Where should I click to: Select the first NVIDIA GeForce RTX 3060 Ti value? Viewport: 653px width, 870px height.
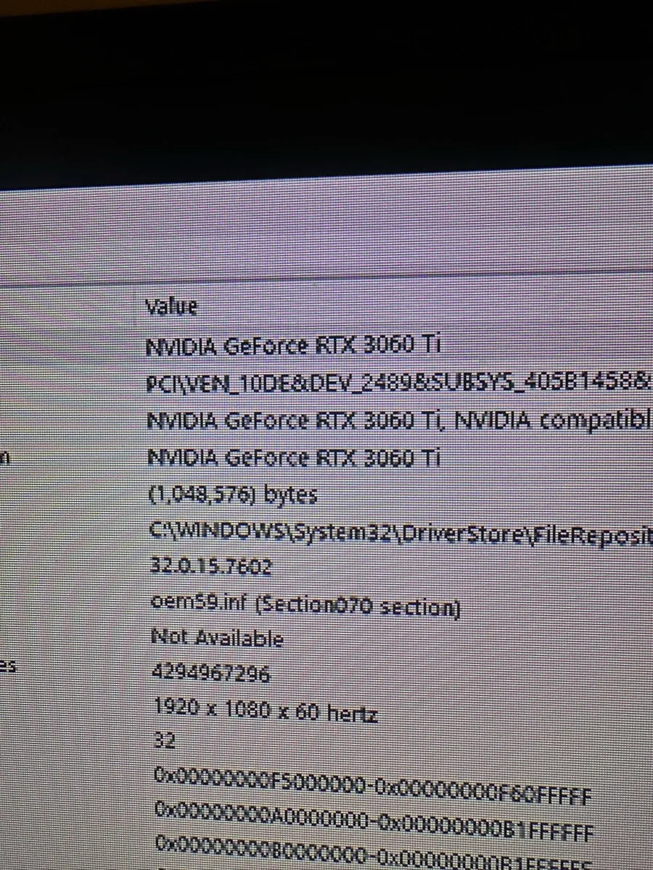click(x=294, y=346)
